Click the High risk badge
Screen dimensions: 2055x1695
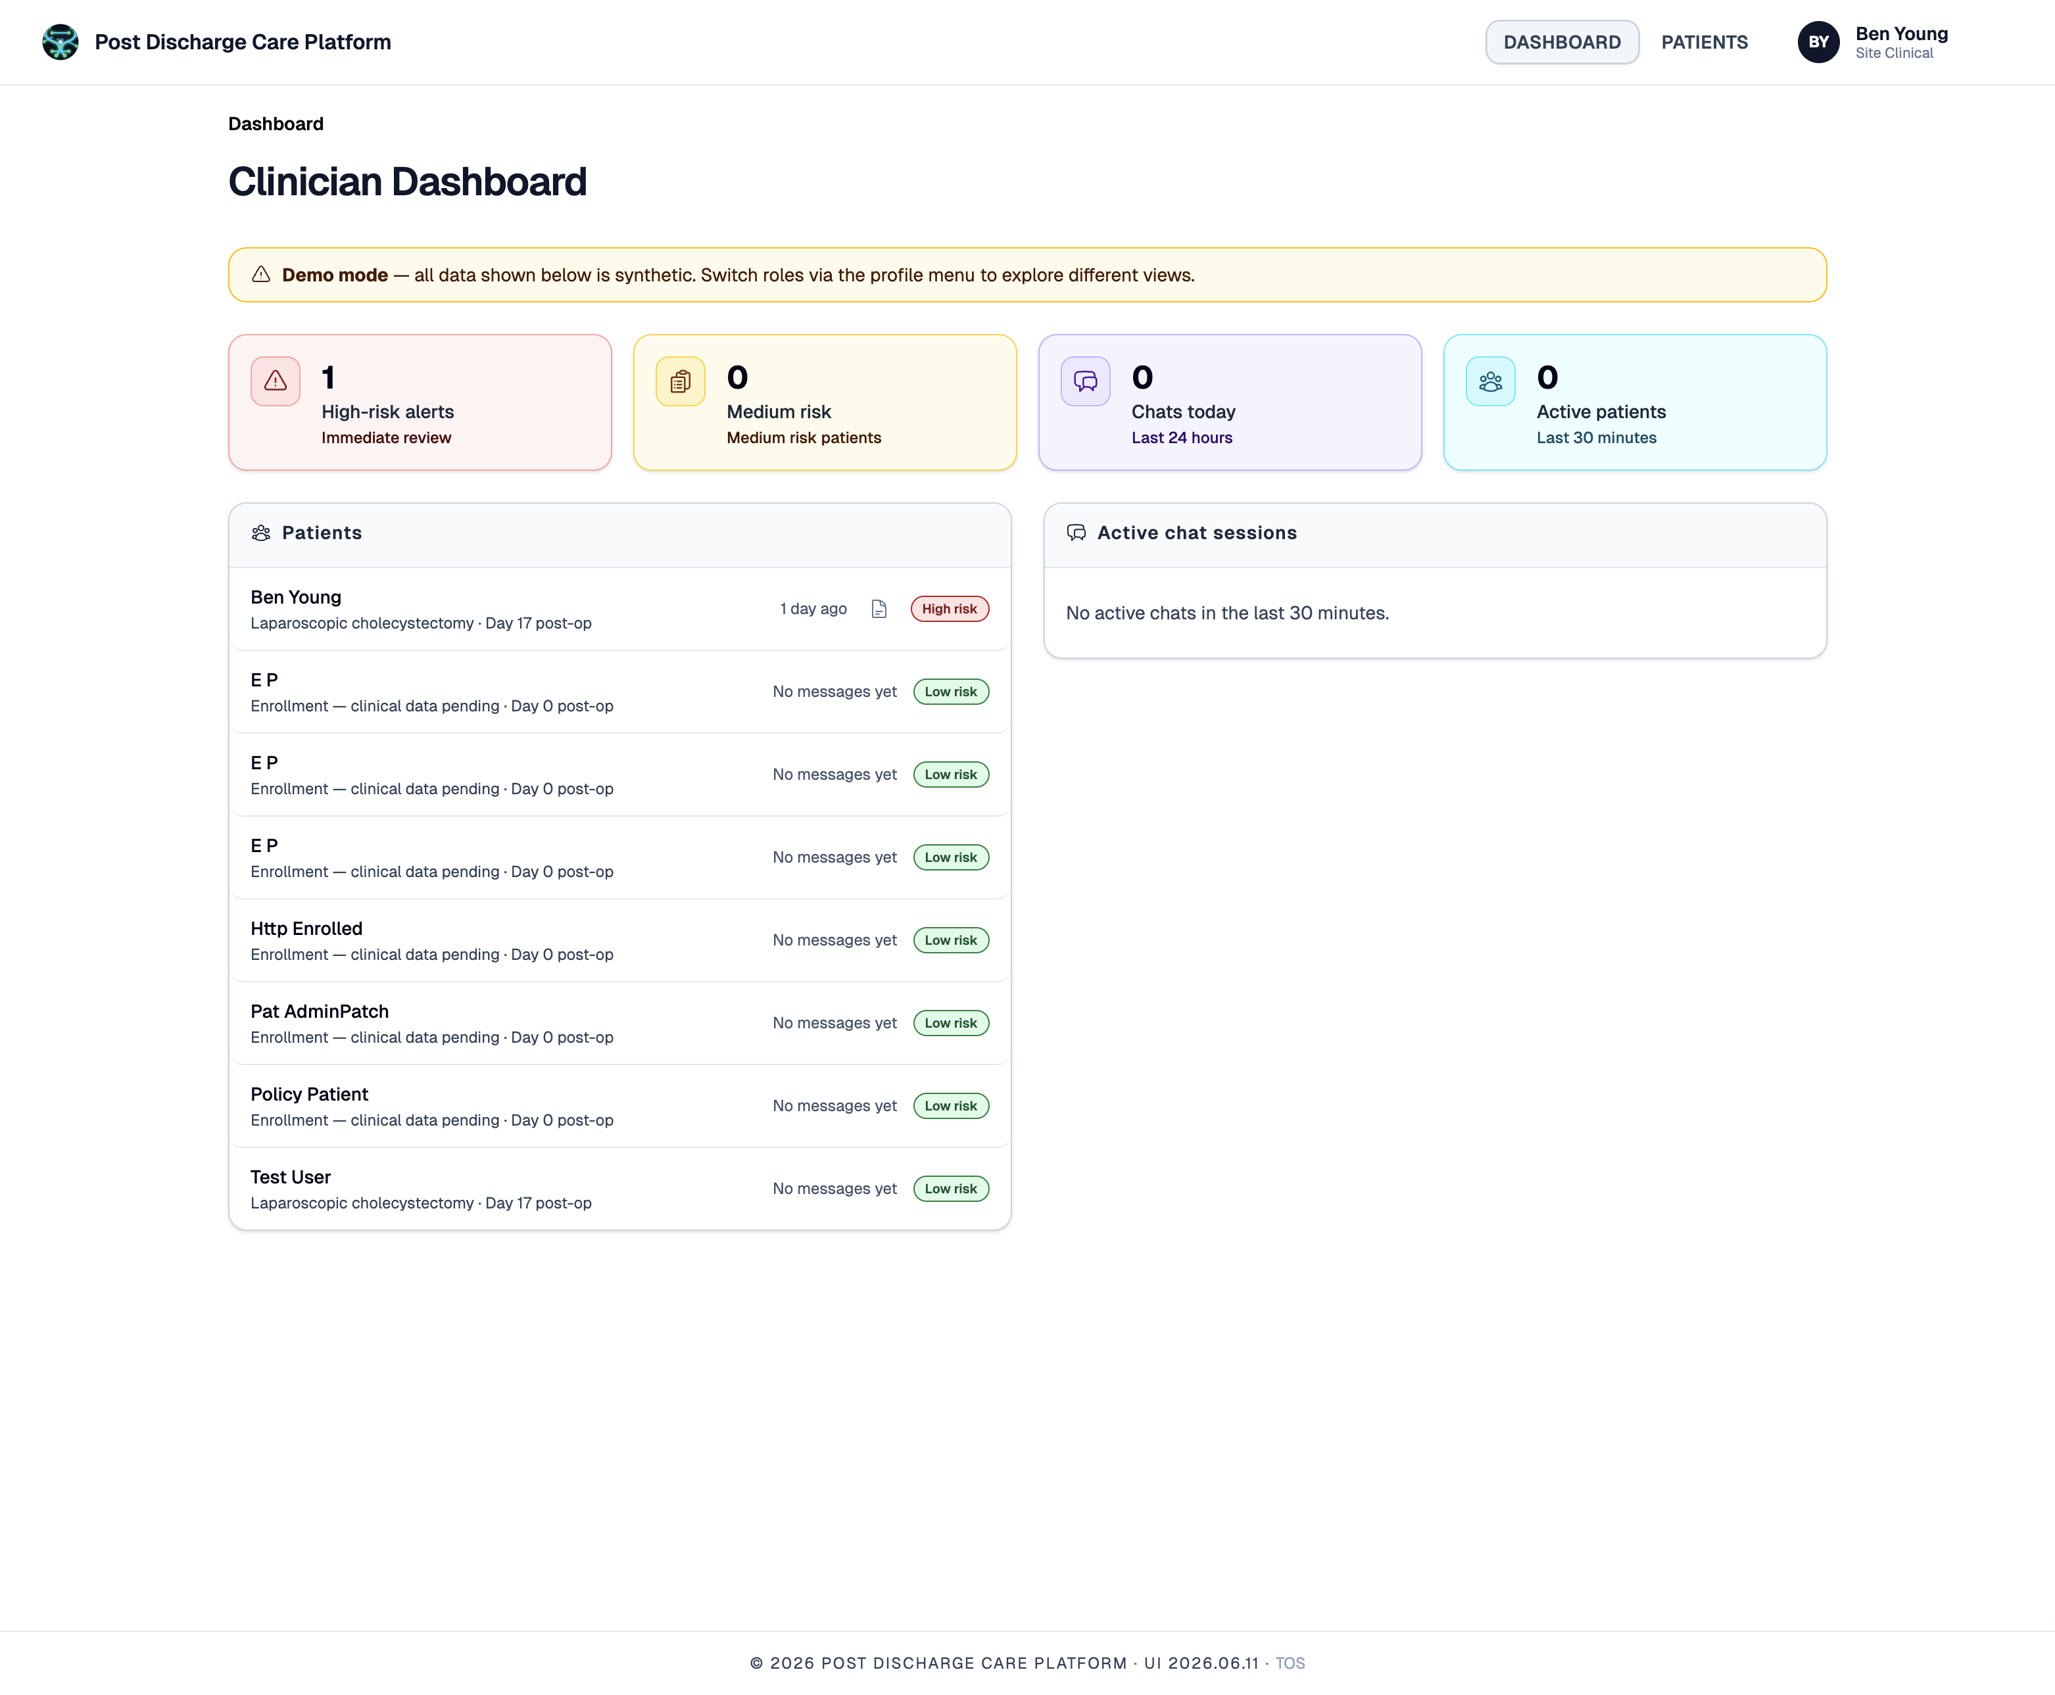(x=950, y=609)
